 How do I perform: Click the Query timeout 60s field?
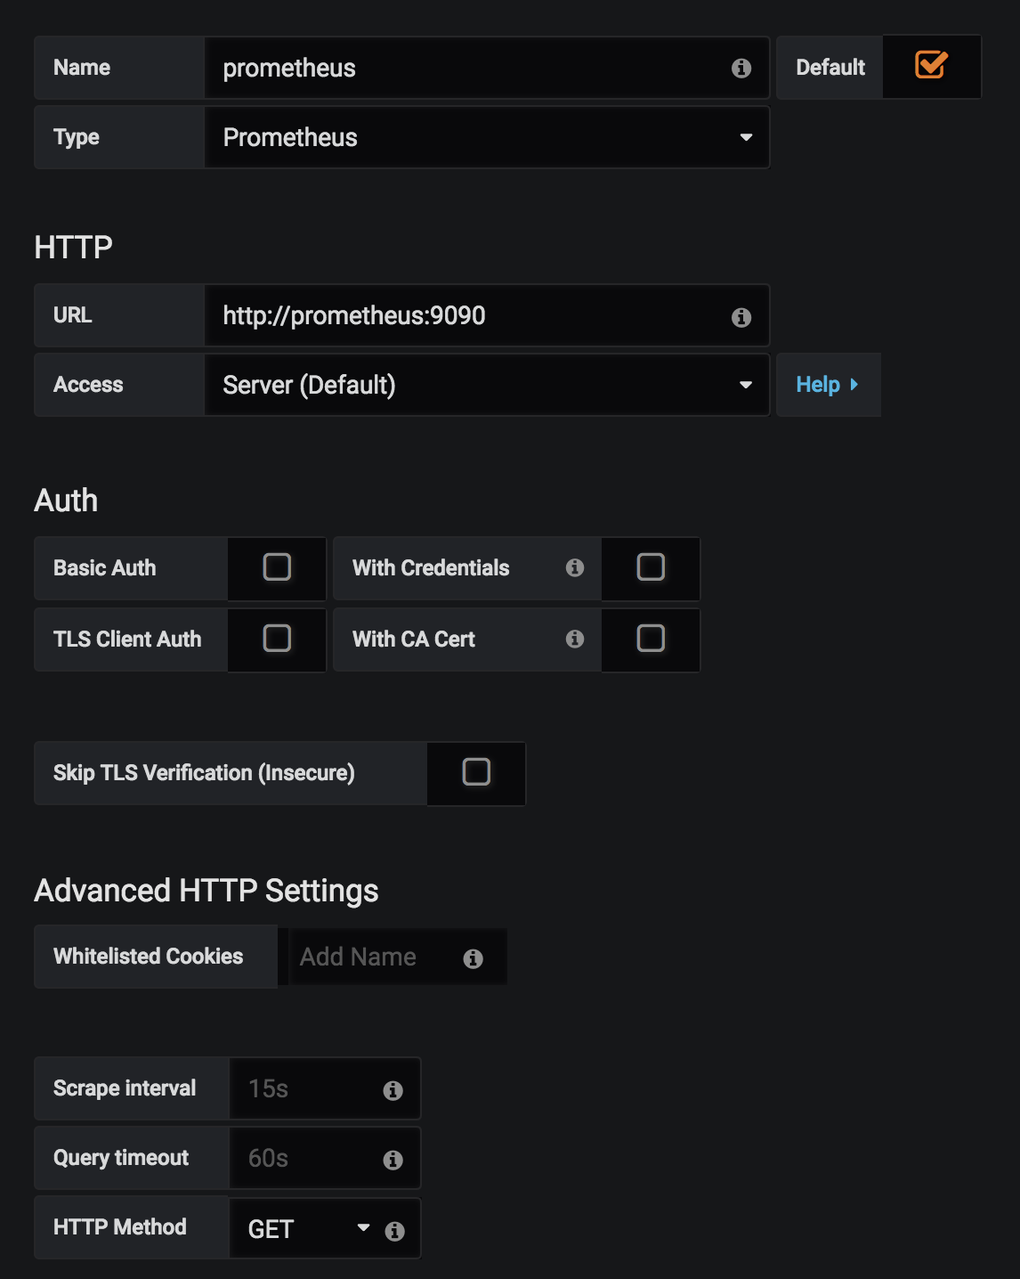[325, 1158]
